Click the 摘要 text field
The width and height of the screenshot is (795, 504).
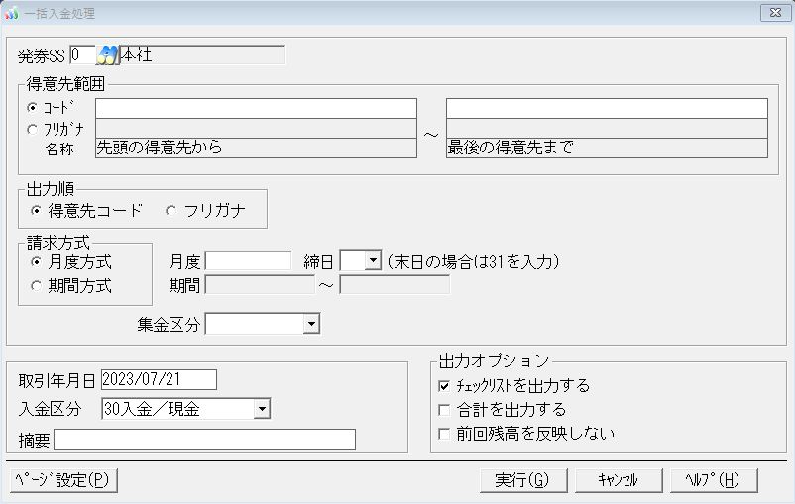tap(204, 440)
